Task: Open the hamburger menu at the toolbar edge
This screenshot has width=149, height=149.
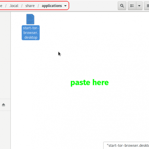Action: click(147, 6)
